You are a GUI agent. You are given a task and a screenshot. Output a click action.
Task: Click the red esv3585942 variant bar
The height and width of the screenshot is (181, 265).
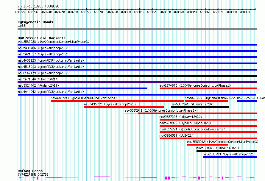point(208,145)
